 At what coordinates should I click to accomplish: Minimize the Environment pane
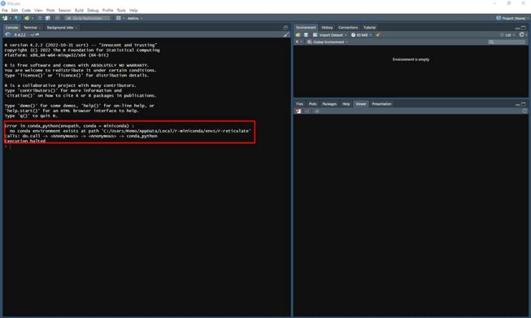518,28
